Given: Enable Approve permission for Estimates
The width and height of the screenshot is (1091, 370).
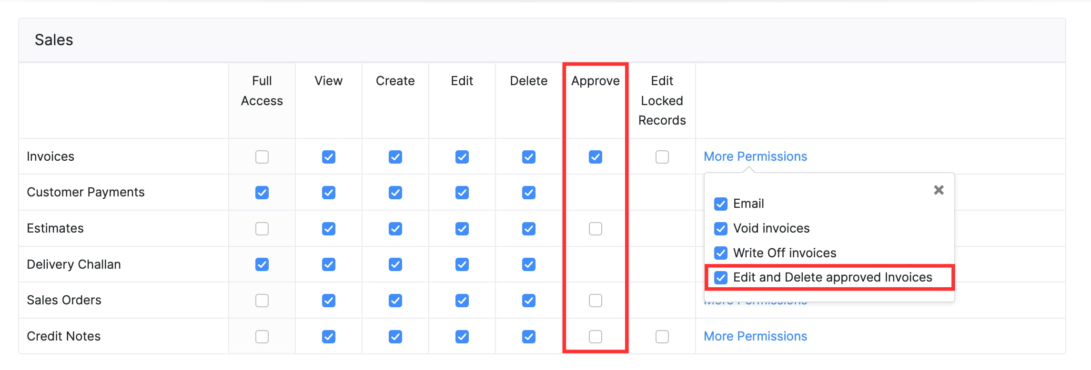Looking at the screenshot, I should point(596,229).
